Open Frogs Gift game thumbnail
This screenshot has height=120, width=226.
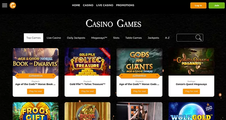coord(36,111)
